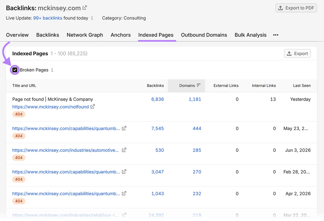Click the Export to PDF button

[x=296, y=8]
